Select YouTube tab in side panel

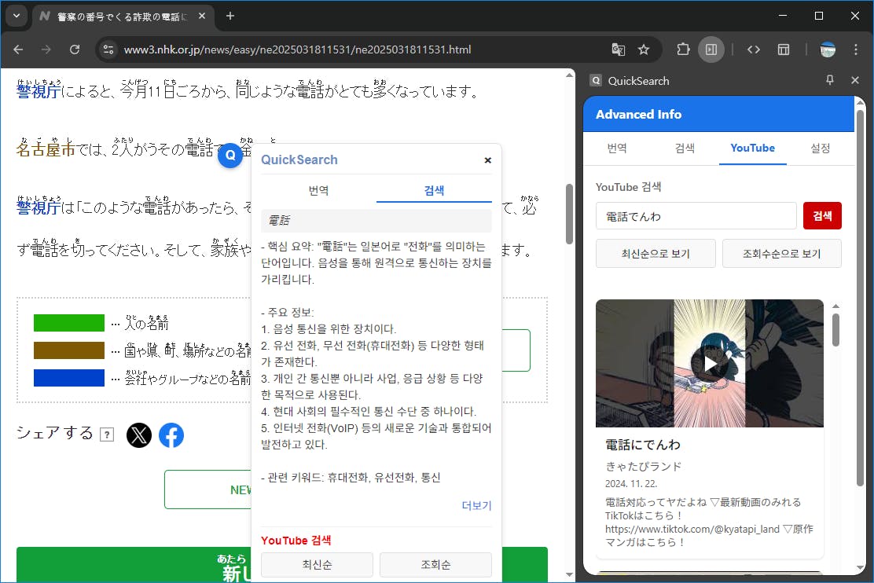pos(752,148)
